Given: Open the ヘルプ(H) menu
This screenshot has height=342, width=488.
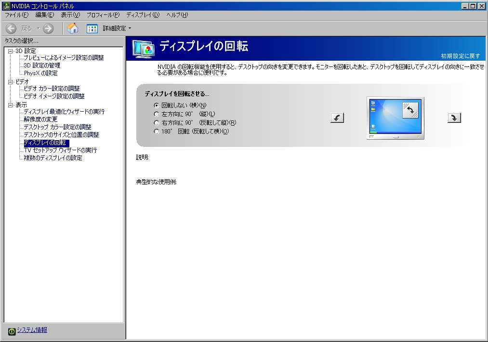Looking at the screenshot, I should [177, 15].
